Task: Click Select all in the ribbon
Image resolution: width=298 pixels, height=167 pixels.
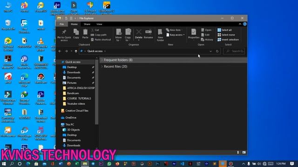Action: [224, 30]
